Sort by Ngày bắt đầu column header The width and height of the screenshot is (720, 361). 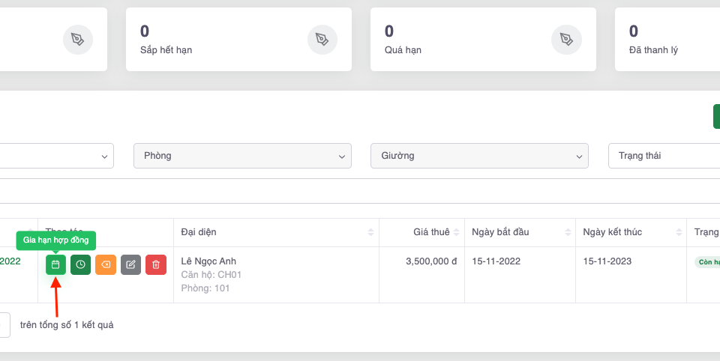[x=520, y=232]
